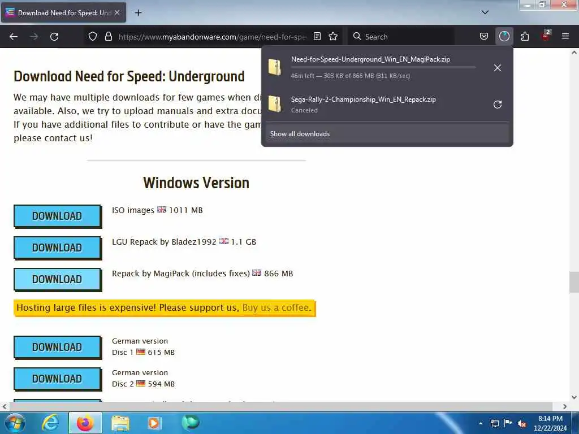Click the network tray icon

(494, 424)
